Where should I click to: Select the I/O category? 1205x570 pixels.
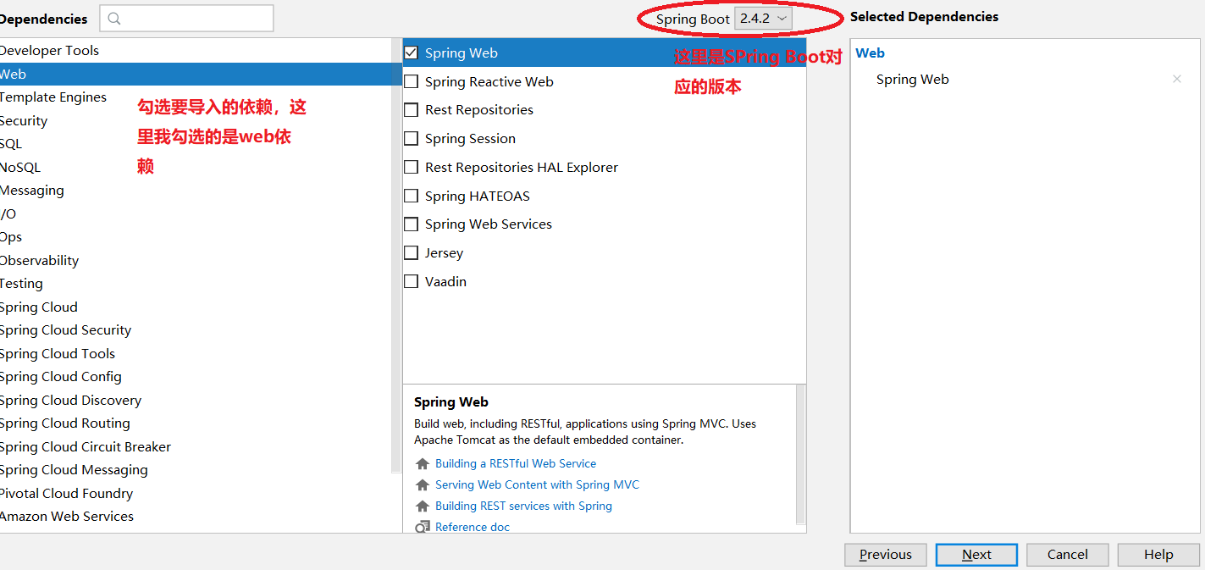point(196,213)
